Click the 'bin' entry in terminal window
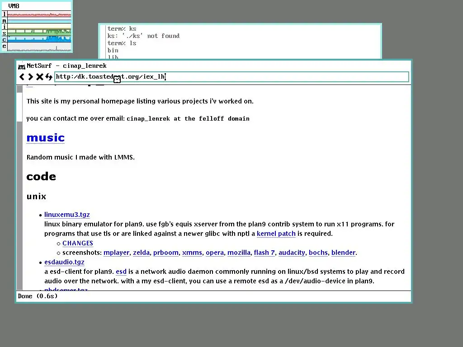This screenshot has width=463, height=347. click(113, 51)
